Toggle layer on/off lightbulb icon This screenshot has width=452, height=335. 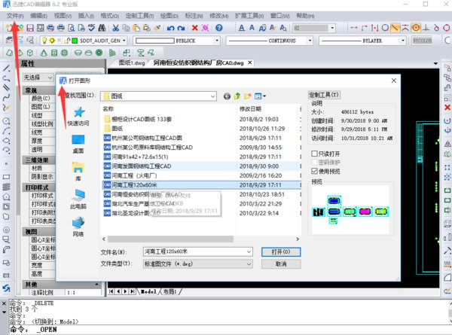pos(44,41)
